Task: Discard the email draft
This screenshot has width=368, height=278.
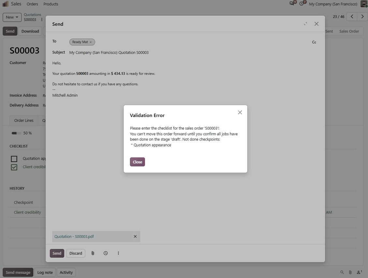Action: 76,253
